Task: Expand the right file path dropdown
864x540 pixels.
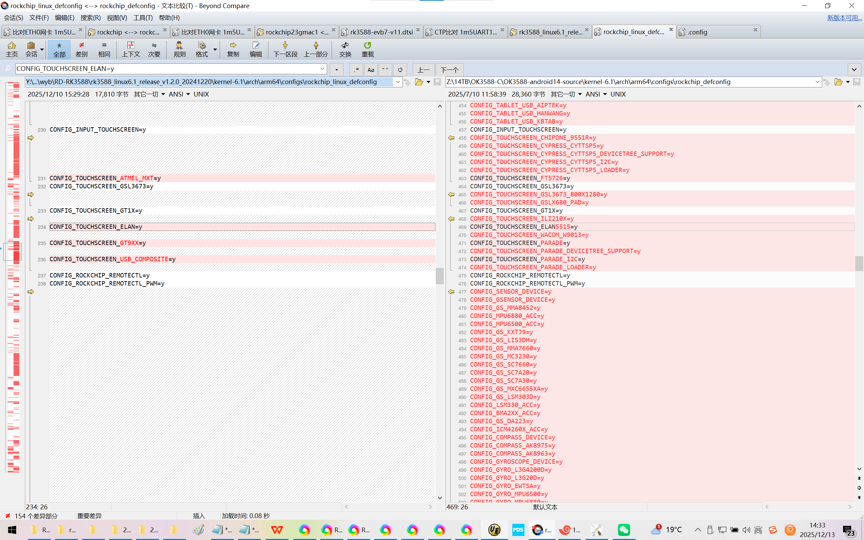Action: click(x=817, y=82)
